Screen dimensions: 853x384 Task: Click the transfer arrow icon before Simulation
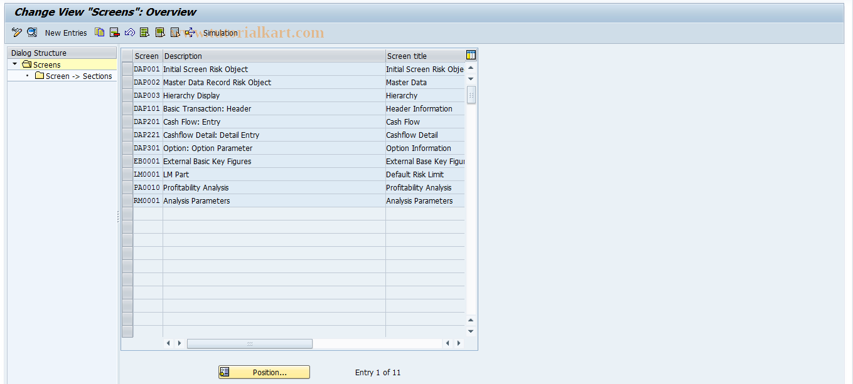click(190, 33)
